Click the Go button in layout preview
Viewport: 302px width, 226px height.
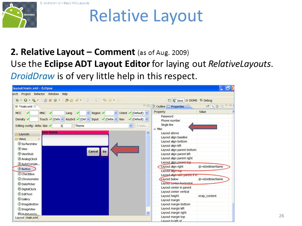click(104, 152)
